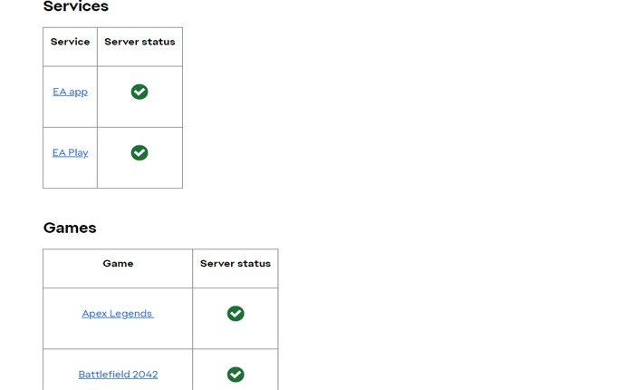Click the Battlefield 2042 green check icon
Viewport: 634px width, 390px height.
coord(235,374)
